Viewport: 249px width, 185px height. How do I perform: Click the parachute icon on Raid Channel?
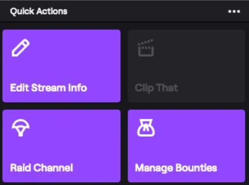[20, 127]
